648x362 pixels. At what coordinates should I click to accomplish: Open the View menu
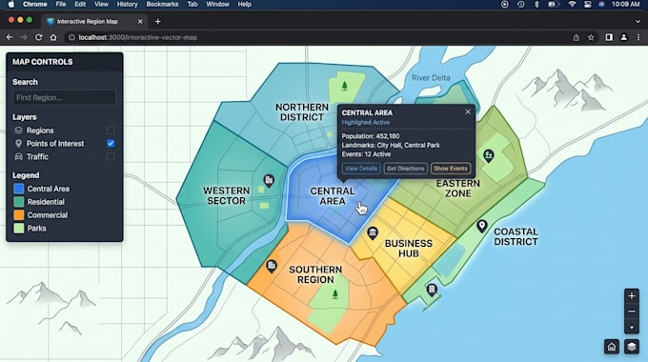coord(101,4)
